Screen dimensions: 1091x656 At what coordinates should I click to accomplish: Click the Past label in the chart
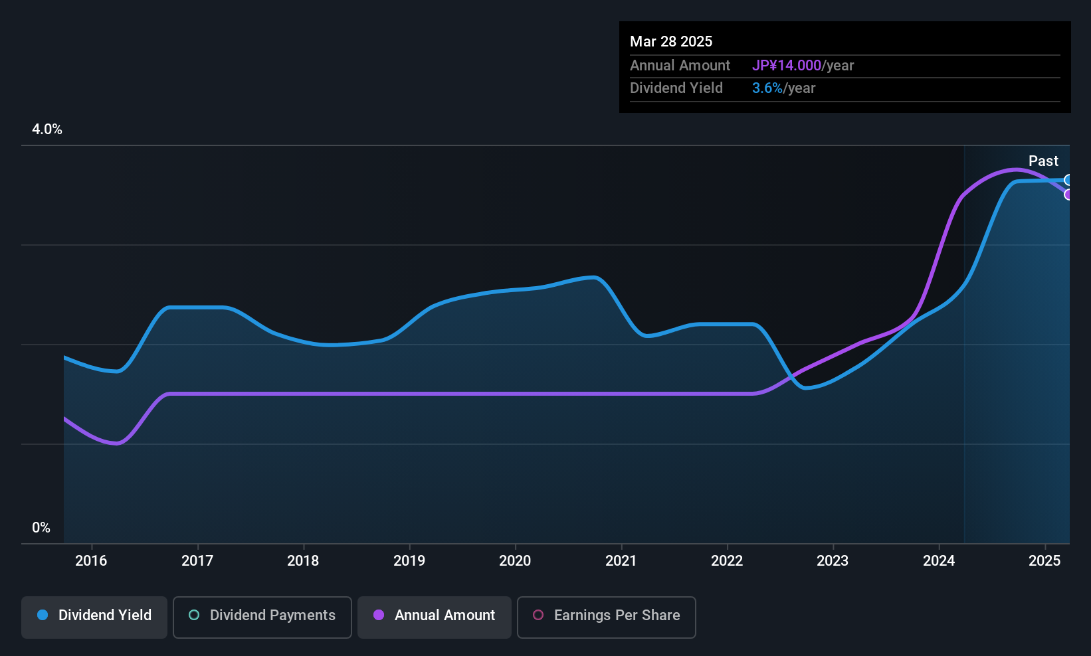tap(1043, 161)
